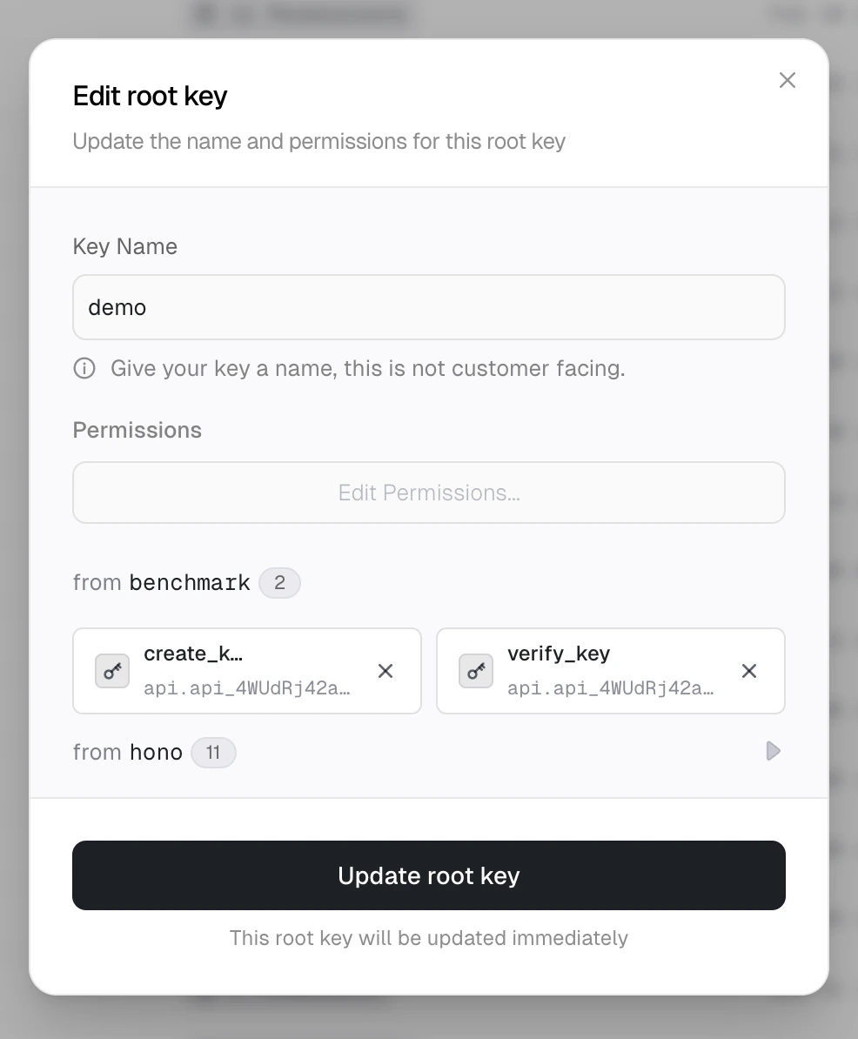Screen dimensions: 858x1039
Task: Click inside the Key Name field
Action: pos(428,306)
